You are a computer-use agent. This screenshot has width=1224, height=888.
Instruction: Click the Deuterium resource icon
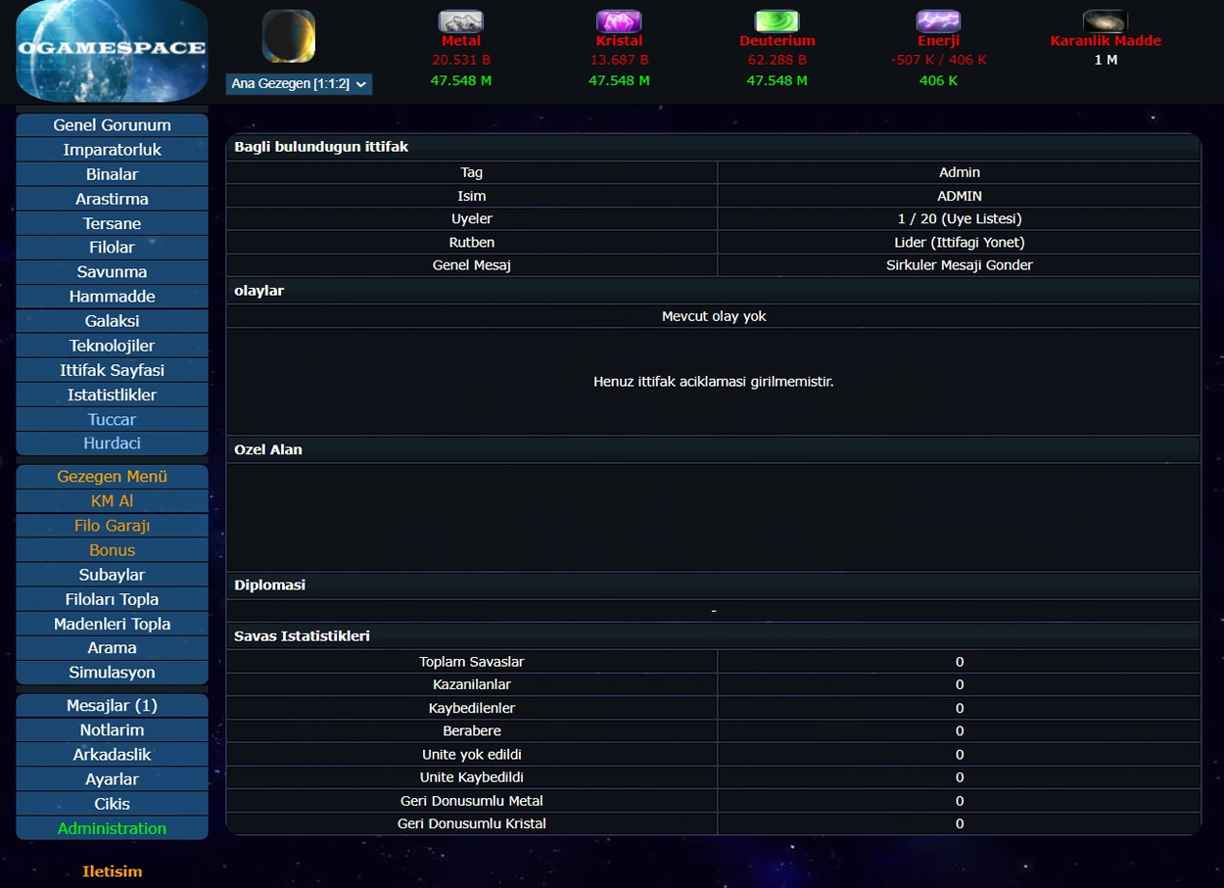[x=777, y=22]
